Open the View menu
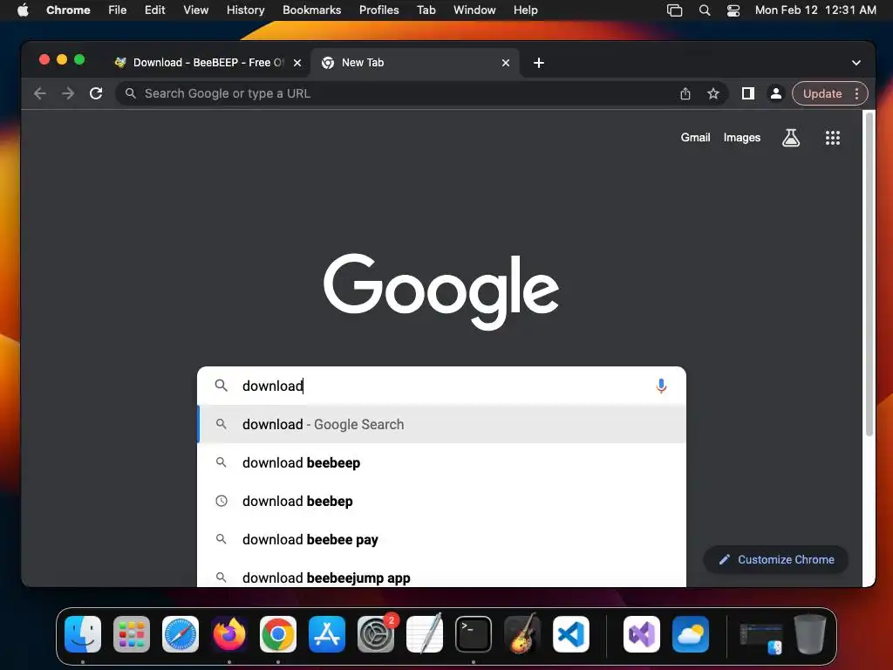Viewport: 893px width, 670px height. pos(195,10)
